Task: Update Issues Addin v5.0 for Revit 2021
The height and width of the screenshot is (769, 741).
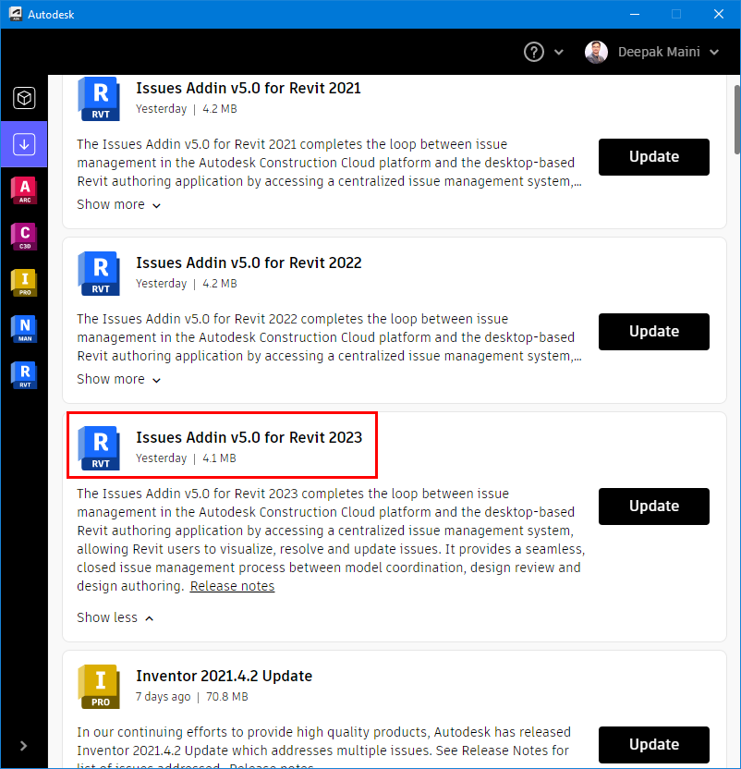Action: 654,157
